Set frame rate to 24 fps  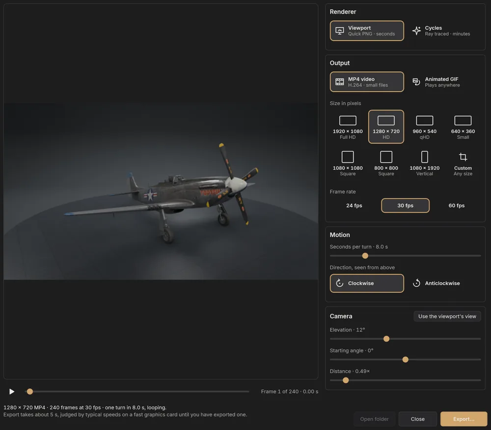point(354,206)
